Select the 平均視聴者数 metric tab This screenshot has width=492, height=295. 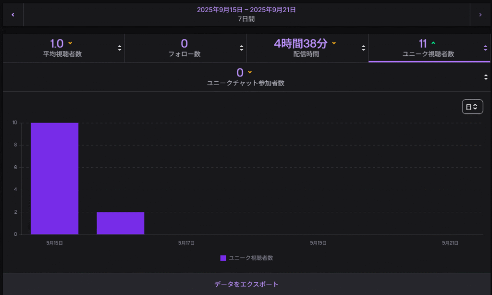point(62,48)
